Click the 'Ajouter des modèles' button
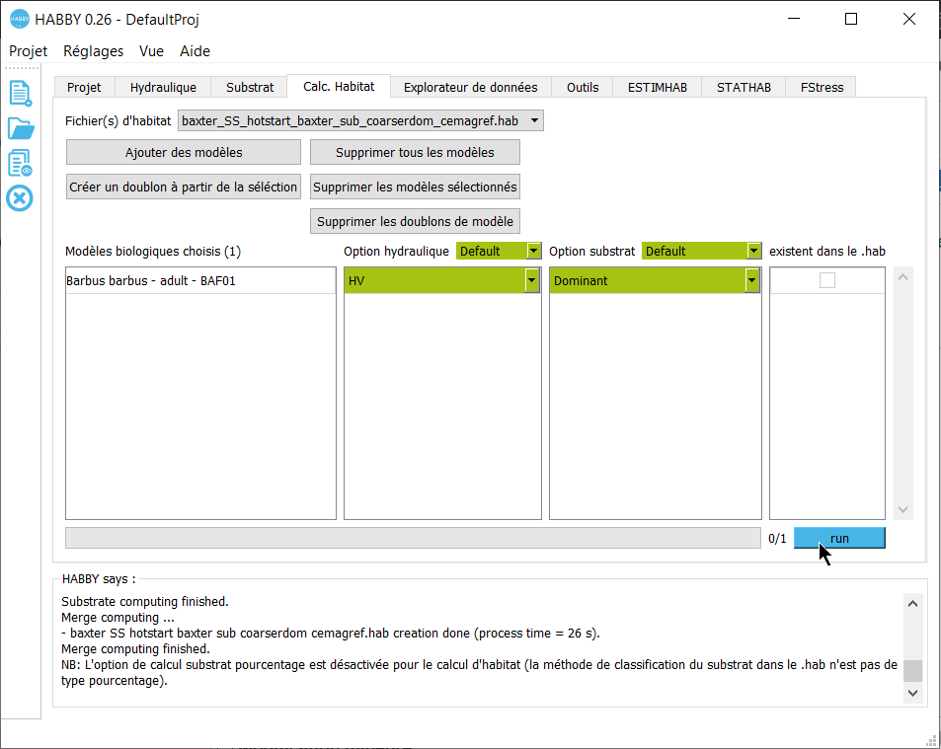Image resolution: width=941 pixels, height=749 pixels. [x=184, y=152]
